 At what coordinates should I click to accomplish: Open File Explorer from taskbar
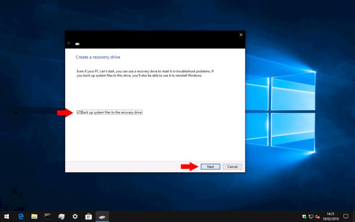point(35,217)
